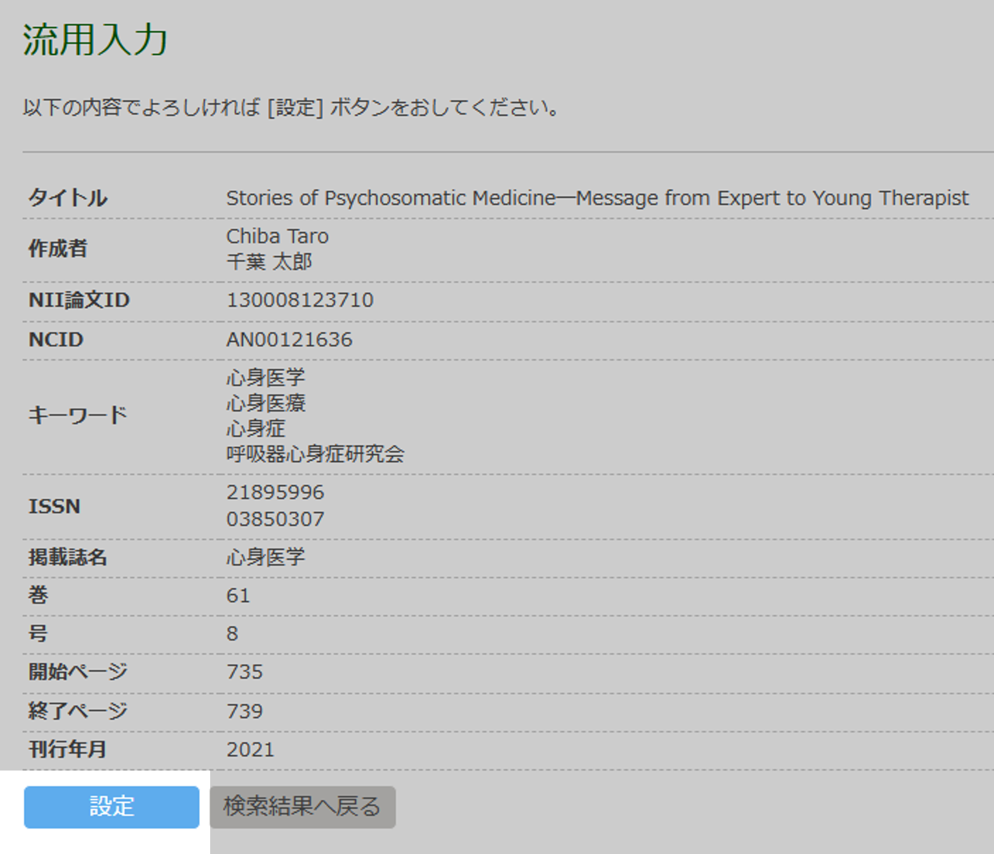
Task: Click the publication year 2021
Action: [250, 750]
